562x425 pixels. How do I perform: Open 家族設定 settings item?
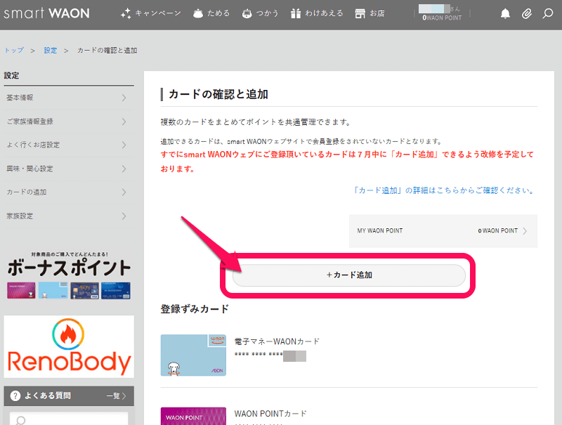coord(69,216)
